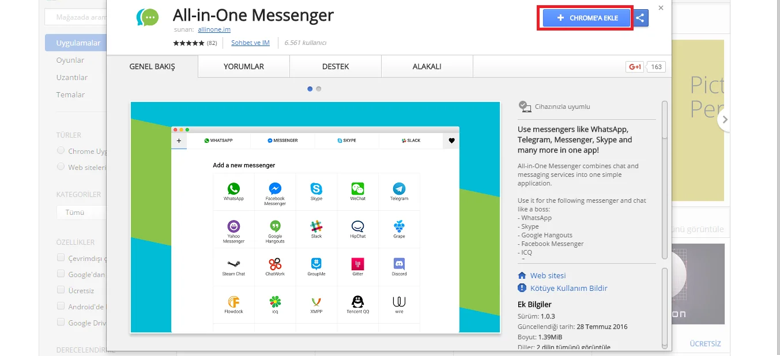Click the five-star rating display
Screen dimensions: 780x356
(x=189, y=43)
